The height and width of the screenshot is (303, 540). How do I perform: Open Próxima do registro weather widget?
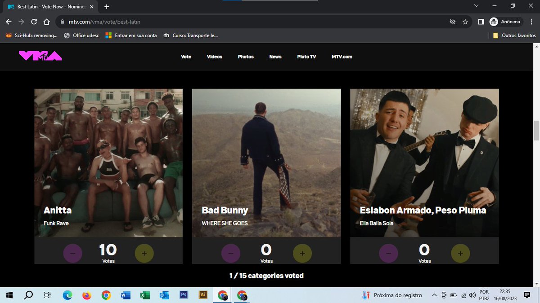coord(392,295)
